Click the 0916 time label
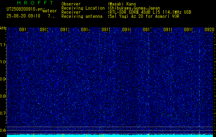This screenshot has width=216, height=137. [x=126, y=29]
